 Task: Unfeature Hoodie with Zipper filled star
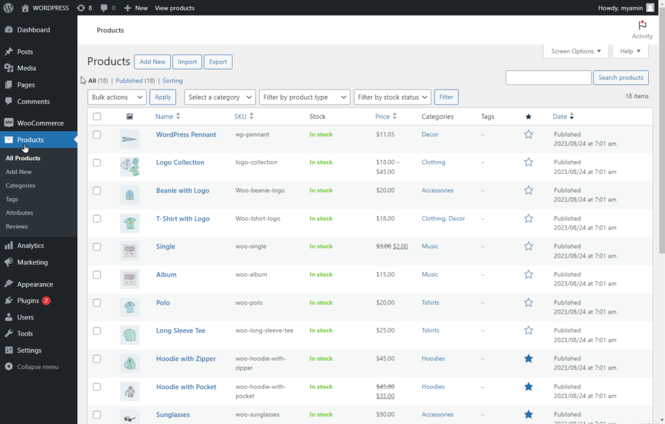coord(529,358)
